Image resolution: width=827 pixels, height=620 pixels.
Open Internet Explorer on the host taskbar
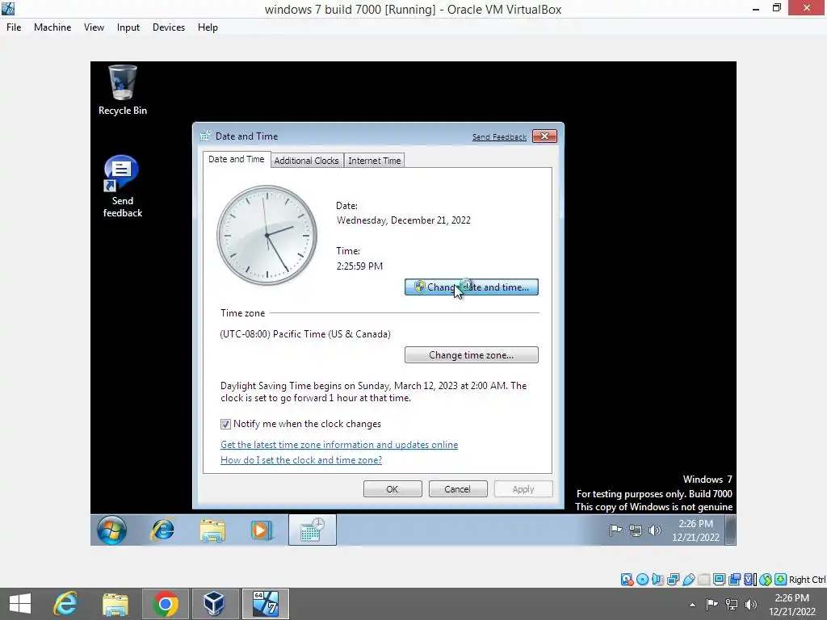[x=66, y=604]
